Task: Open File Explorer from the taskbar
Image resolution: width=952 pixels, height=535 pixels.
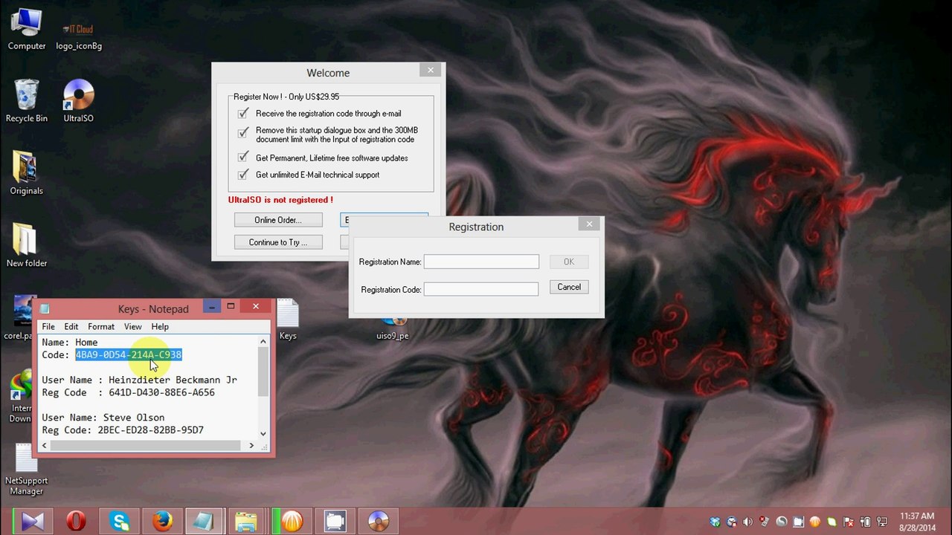Action: 247,522
